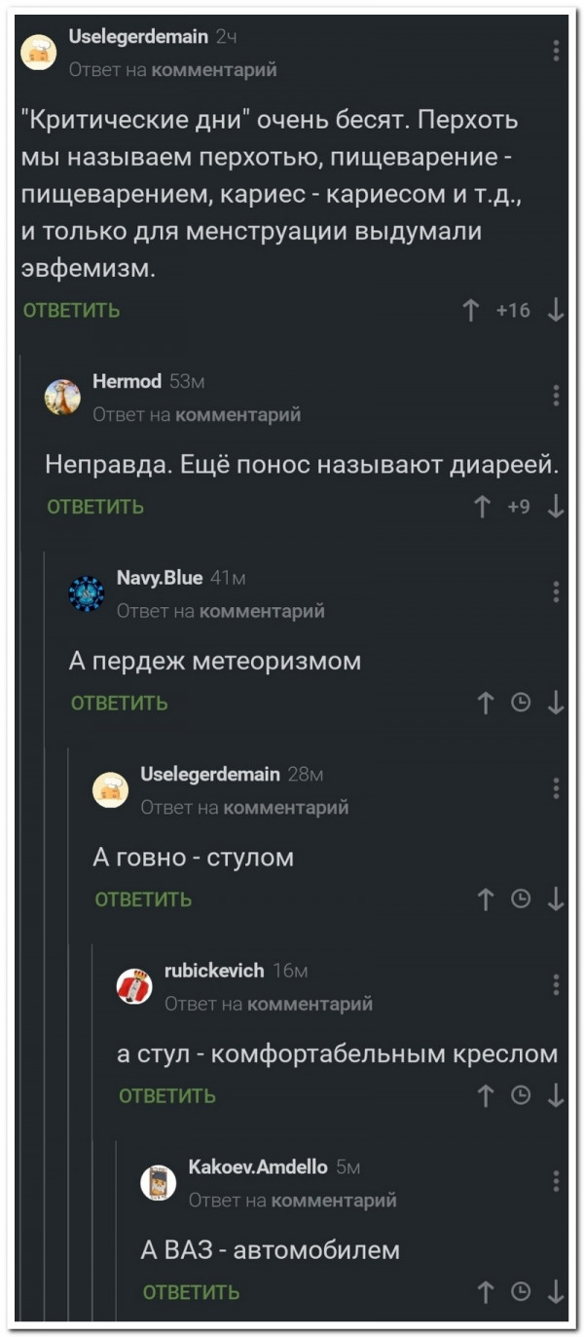Image resolution: width=584 pixels, height=1337 pixels.
Task: Upvote Kakoev.Amdello's comment about ВАЗ
Action: (x=486, y=1293)
